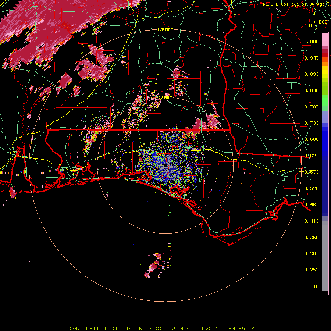Click the 0.253 legend value
The height and width of the screenshot is (331, 331).
click(312, 270)
